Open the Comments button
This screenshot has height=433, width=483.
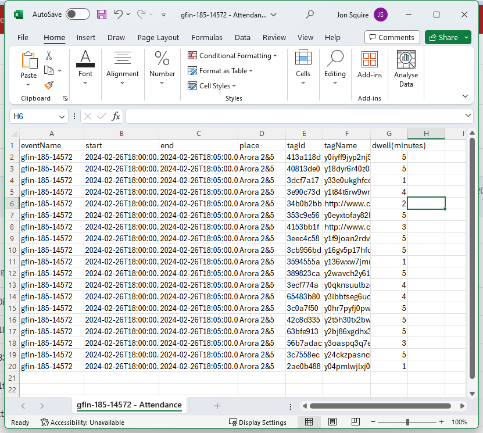[x=392, y=37]
